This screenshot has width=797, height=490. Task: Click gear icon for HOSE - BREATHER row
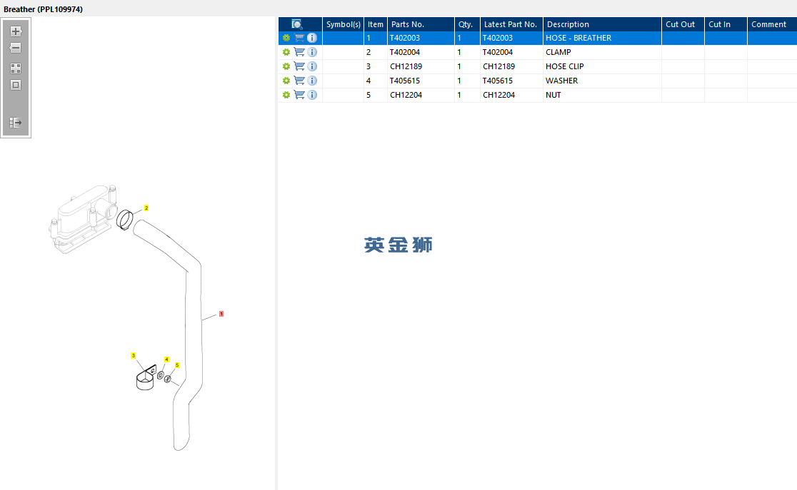click(286, 38)
